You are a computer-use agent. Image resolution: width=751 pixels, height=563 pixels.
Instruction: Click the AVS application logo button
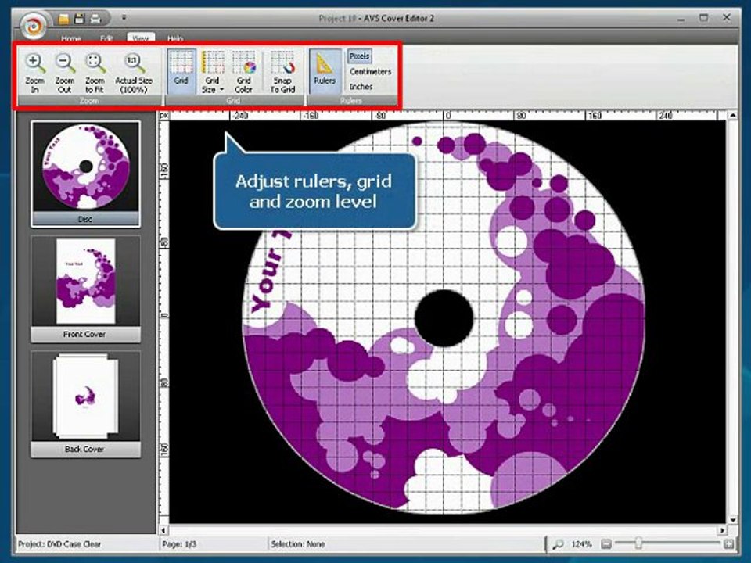pos(34,26)
